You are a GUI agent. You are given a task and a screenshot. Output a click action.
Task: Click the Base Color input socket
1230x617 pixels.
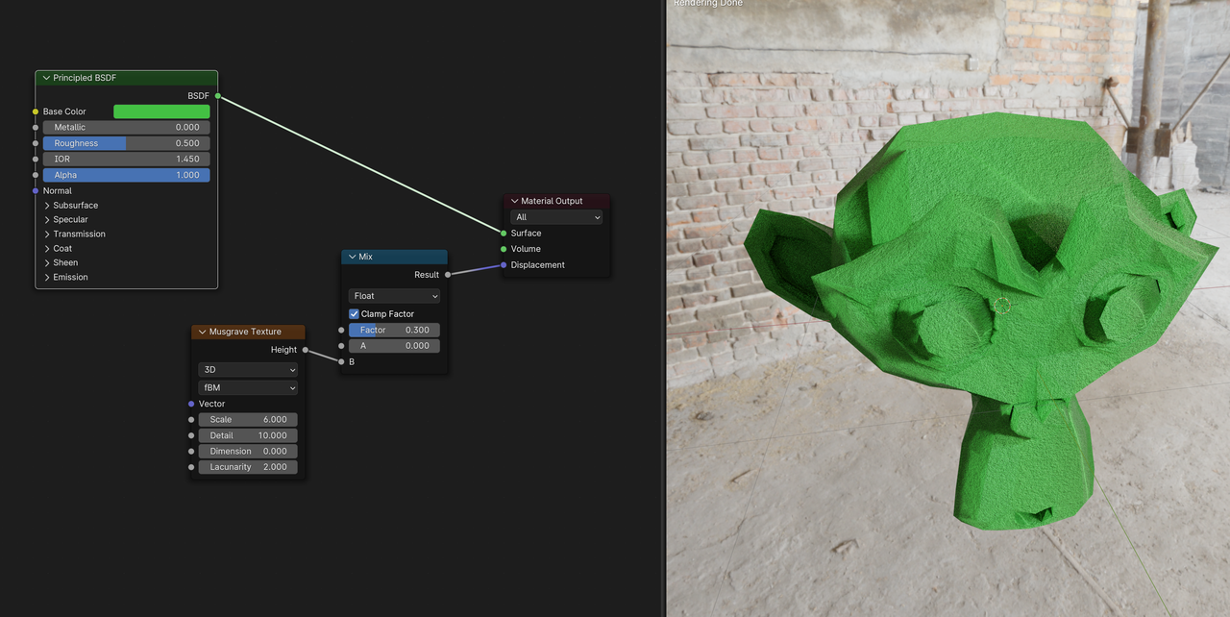(36, 111)
